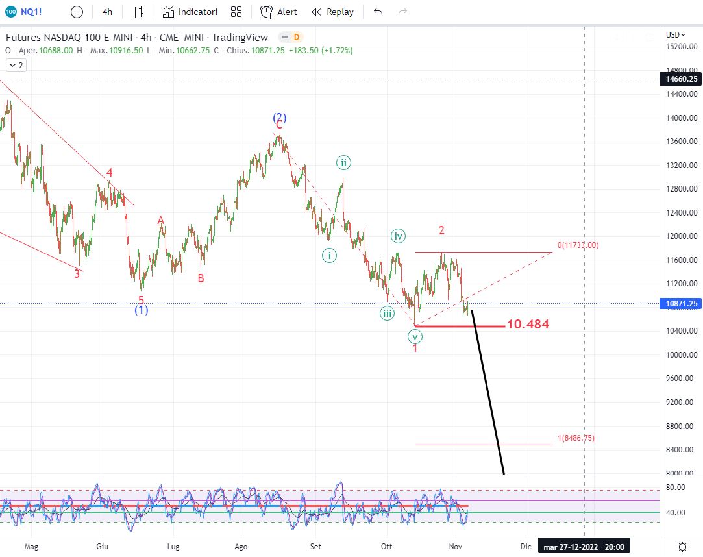Viewport: 703px width, 557px height.
Task: Start bar Replay mode
Action: (x=332, y=12)
